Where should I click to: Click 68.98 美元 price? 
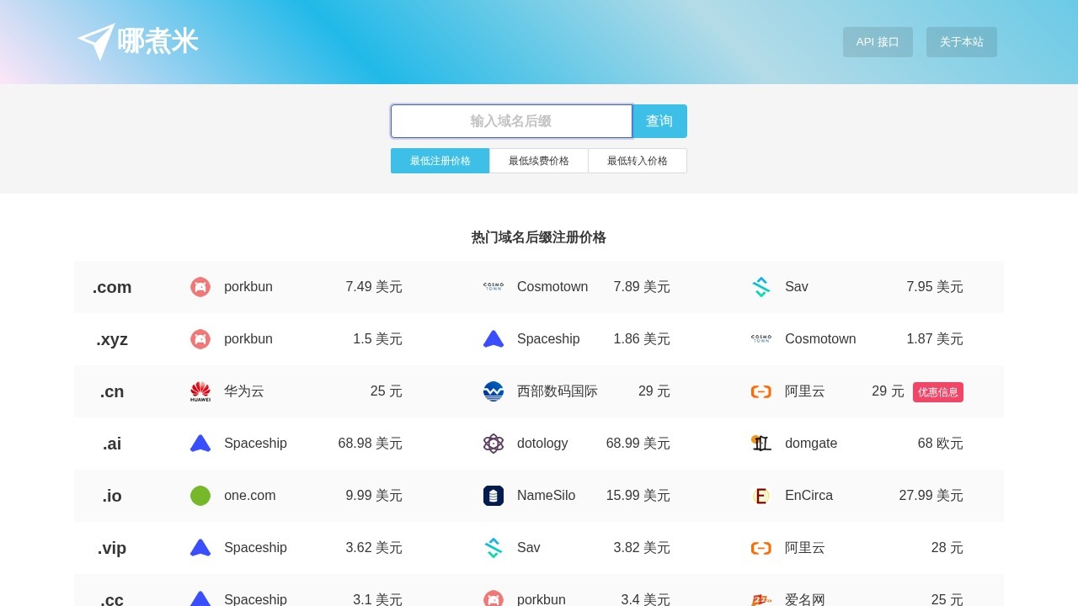pos(371,444)
